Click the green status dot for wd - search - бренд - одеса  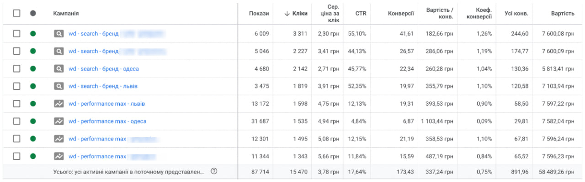tap(33, 69)
